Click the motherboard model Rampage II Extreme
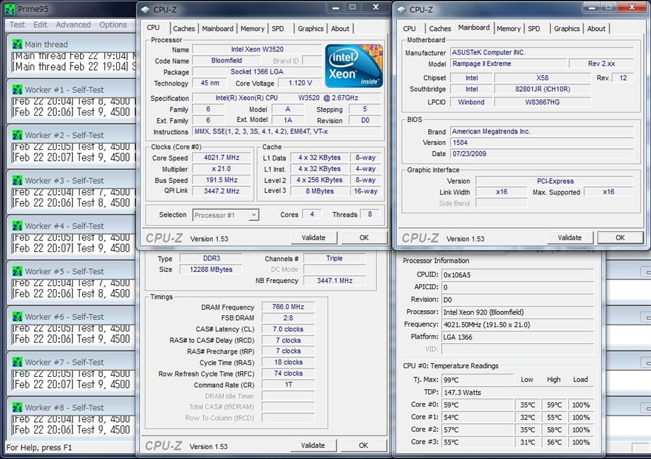The width and height of the screenshot is (651, 459). tap(509, 64)
